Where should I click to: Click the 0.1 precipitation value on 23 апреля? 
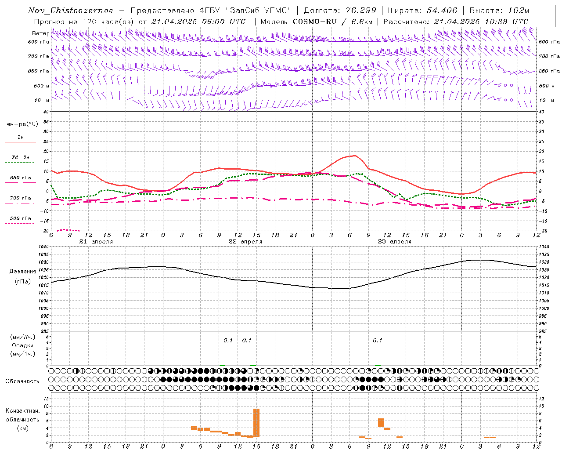(x=378, y=340)
